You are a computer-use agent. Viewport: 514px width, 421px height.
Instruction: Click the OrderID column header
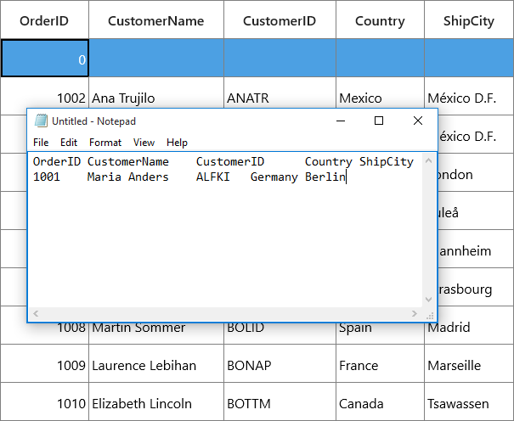tap(44, 20)
